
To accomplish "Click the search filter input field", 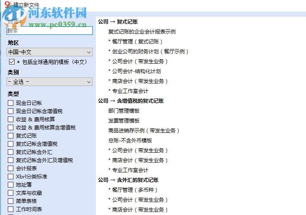I will pos(50,31).
